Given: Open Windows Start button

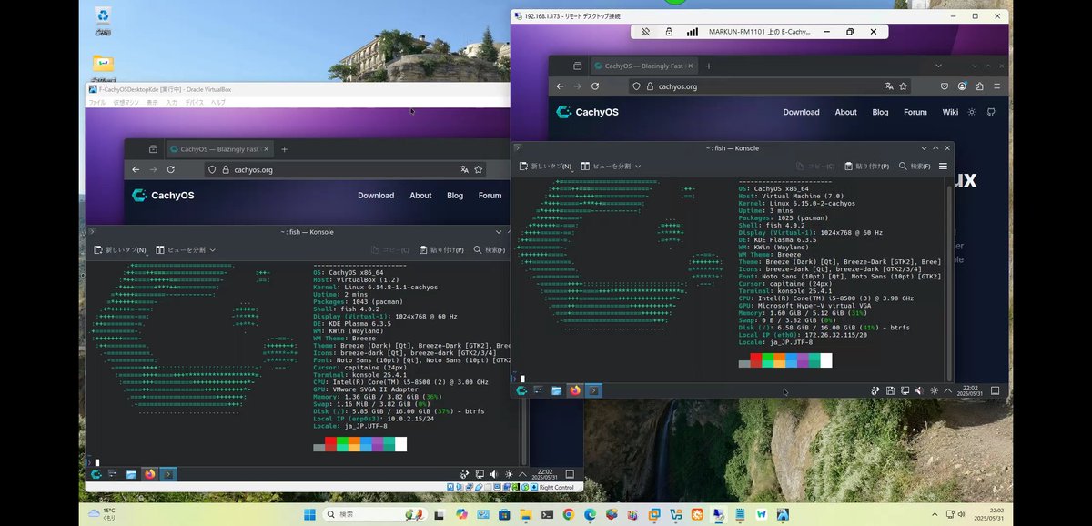Looking at the screenshot, I should pos(309,514).
